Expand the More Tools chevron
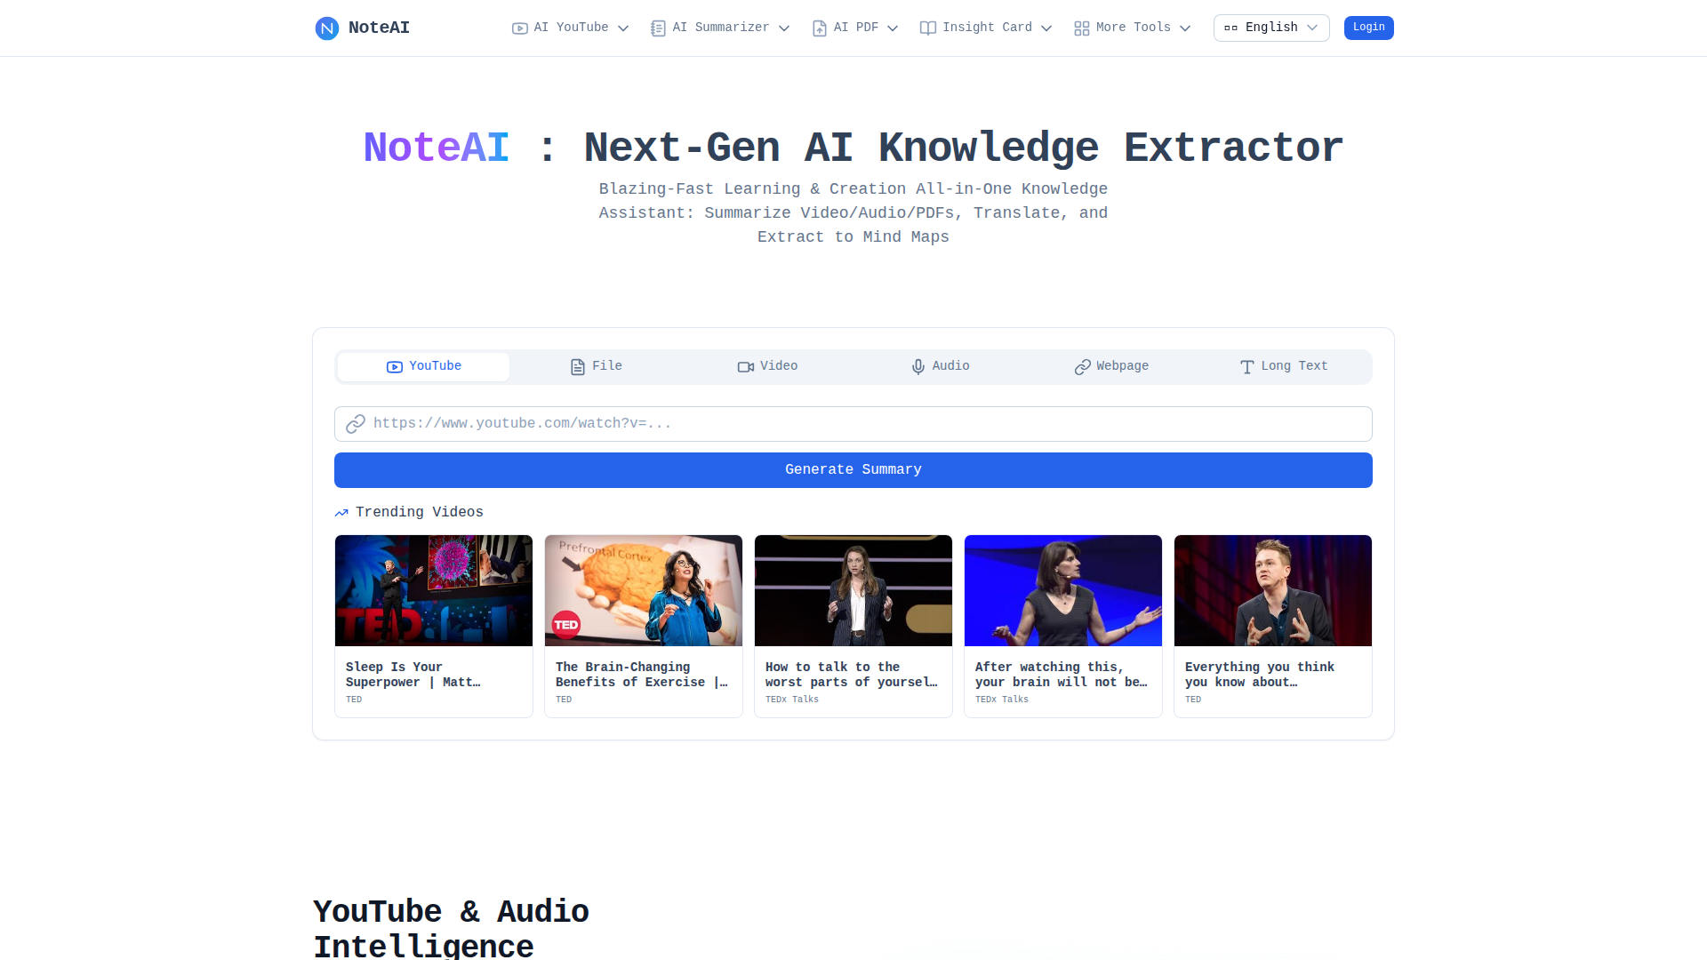This screenshot has width=1707, height=960. 1185,28
